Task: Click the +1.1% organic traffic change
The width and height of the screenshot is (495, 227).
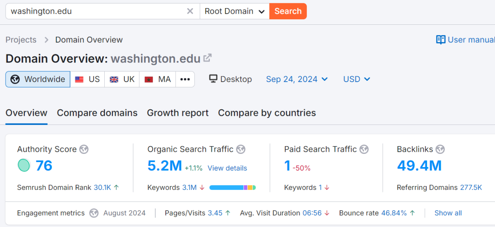Action: coord(194,168)
